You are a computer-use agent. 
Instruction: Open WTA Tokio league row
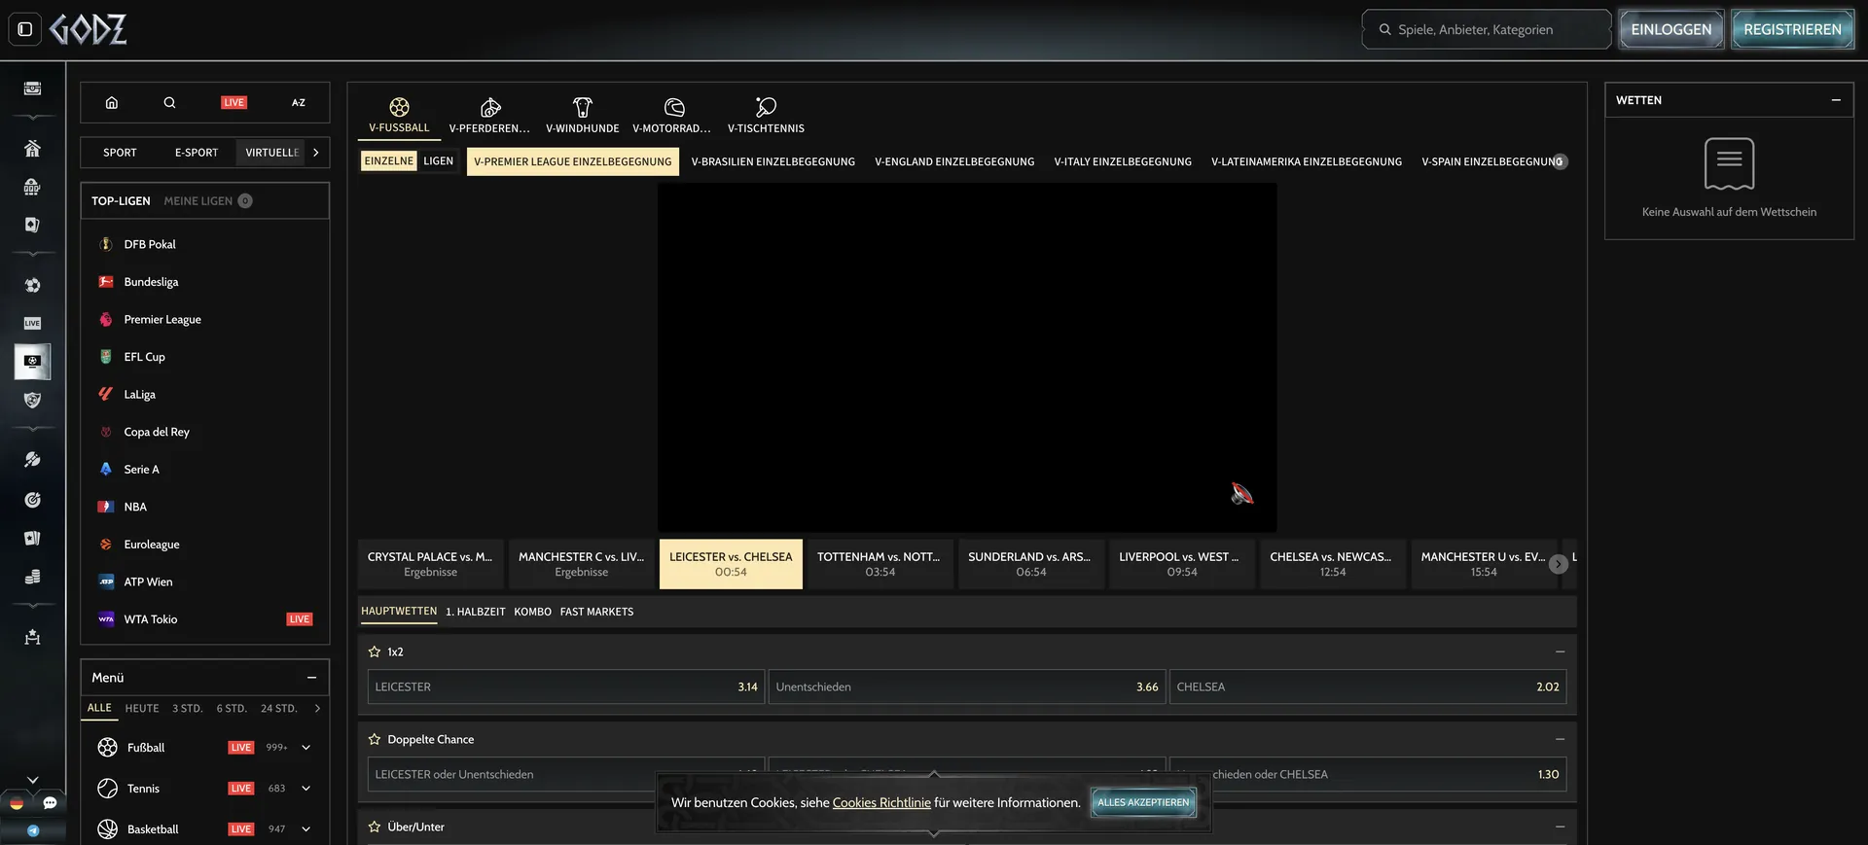[204, 619]
